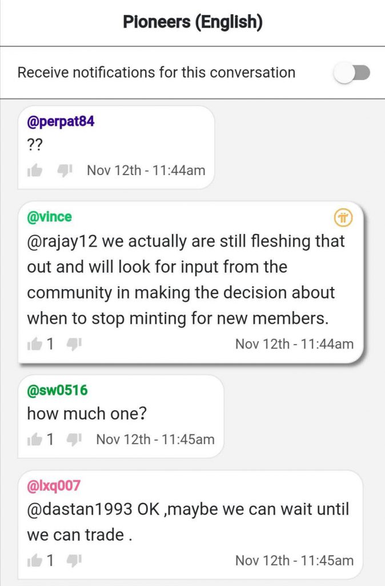This screenshot has height=586, width=385.
Task: Dislike the "how much one?" message
Action: [x=74, y=439]
